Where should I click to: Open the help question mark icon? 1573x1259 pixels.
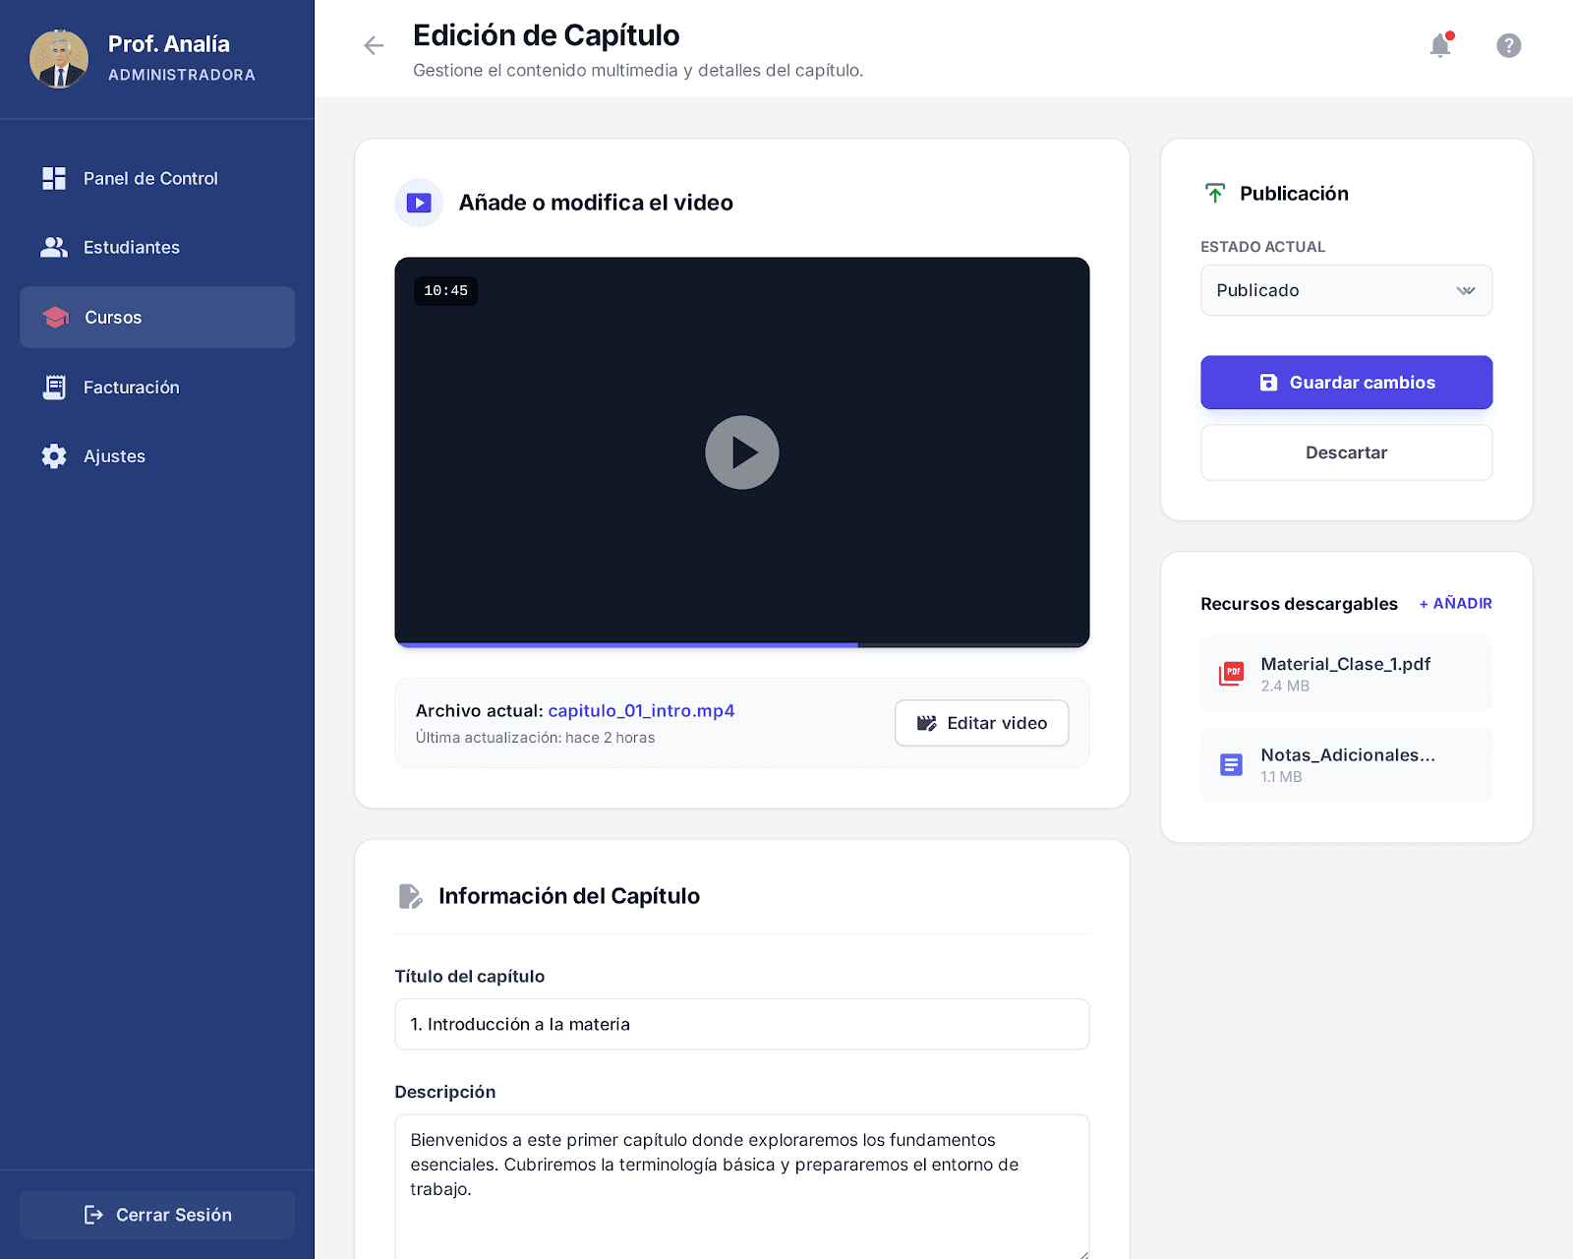click(1509, 45)
